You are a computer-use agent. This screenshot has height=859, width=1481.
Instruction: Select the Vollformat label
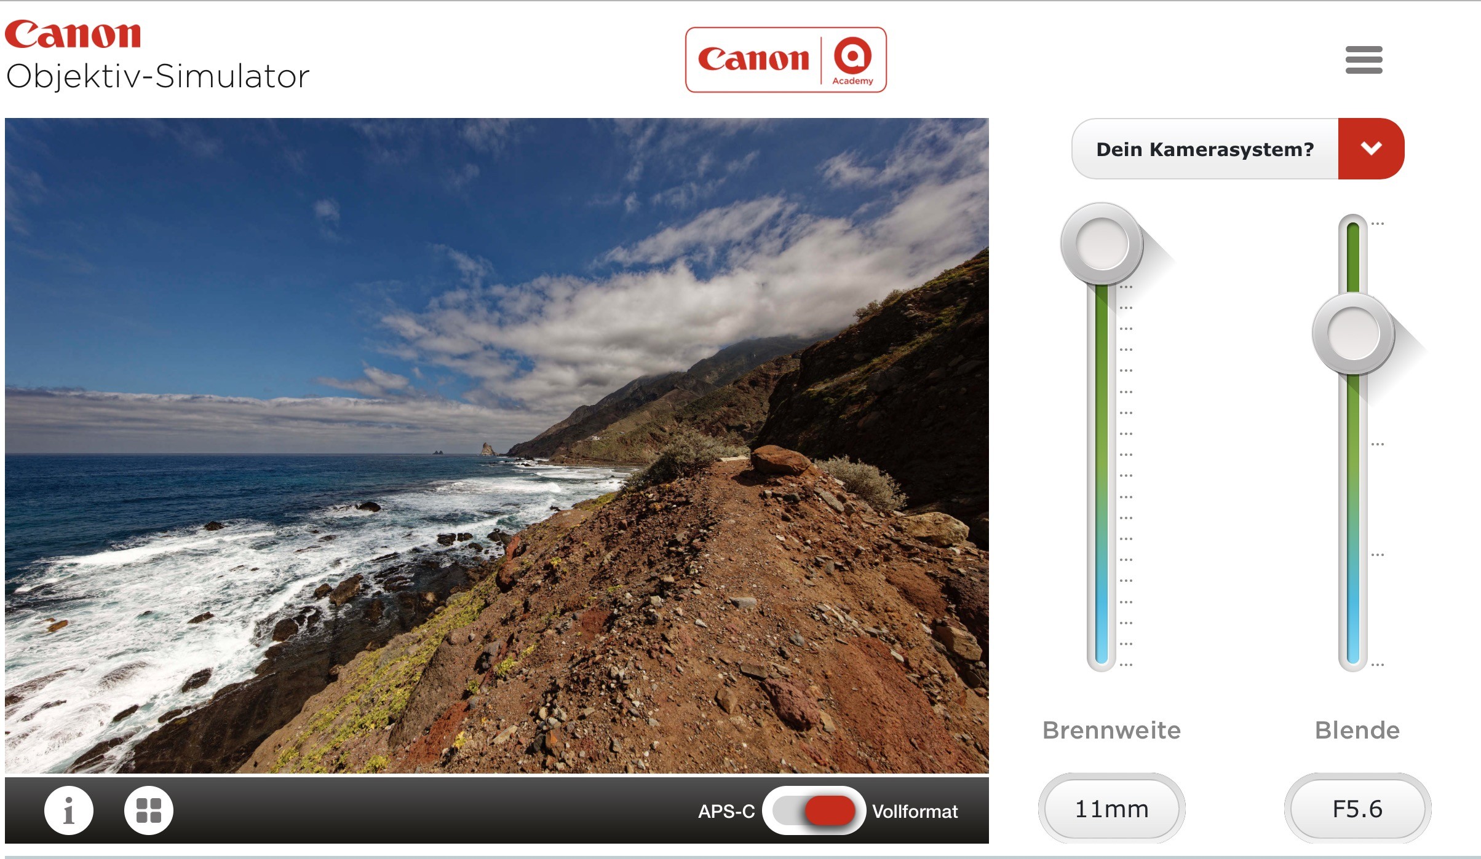click(915, 812)
